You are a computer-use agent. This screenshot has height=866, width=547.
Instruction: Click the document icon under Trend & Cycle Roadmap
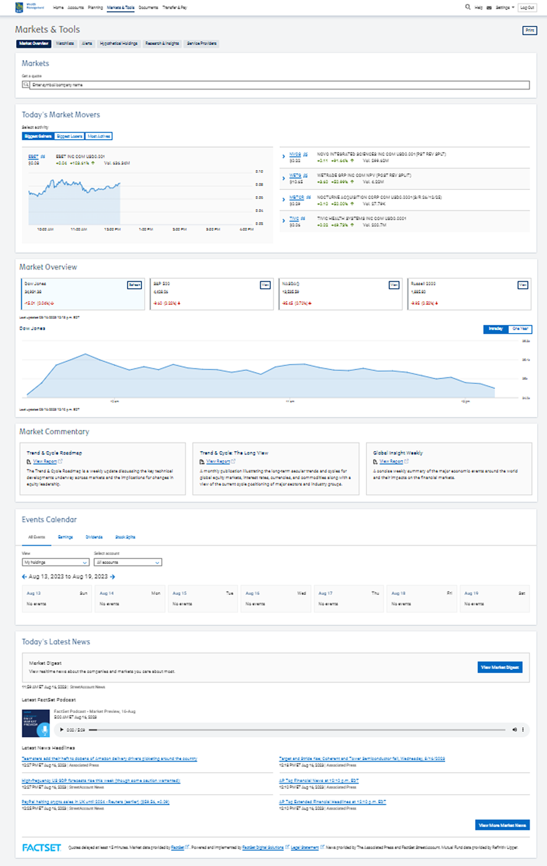[29, 462]
